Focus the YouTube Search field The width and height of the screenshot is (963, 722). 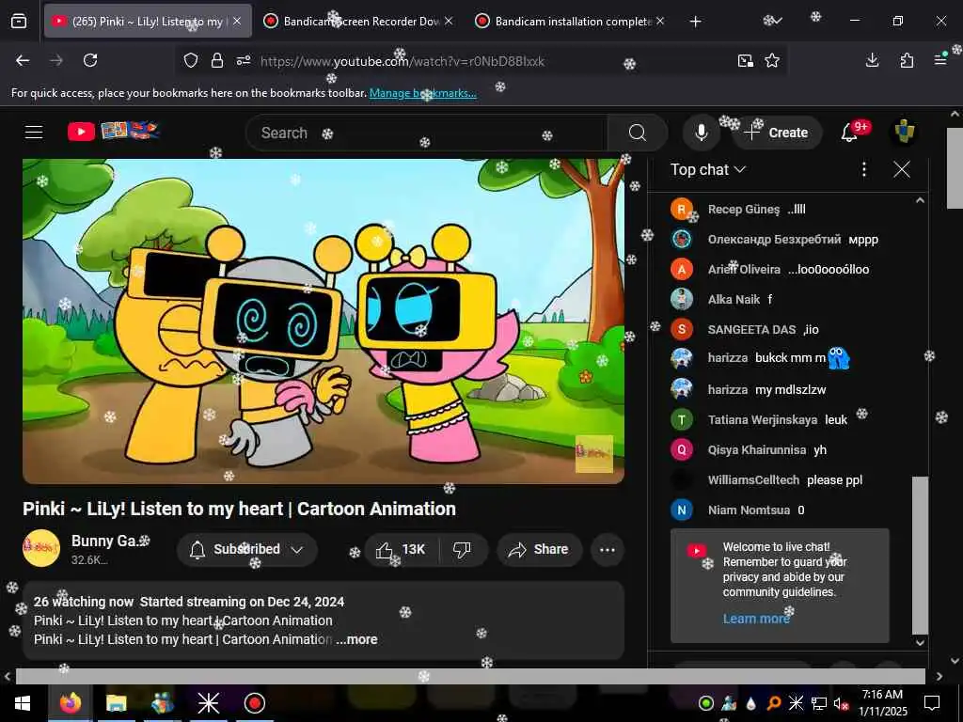(x=427, y=133)
